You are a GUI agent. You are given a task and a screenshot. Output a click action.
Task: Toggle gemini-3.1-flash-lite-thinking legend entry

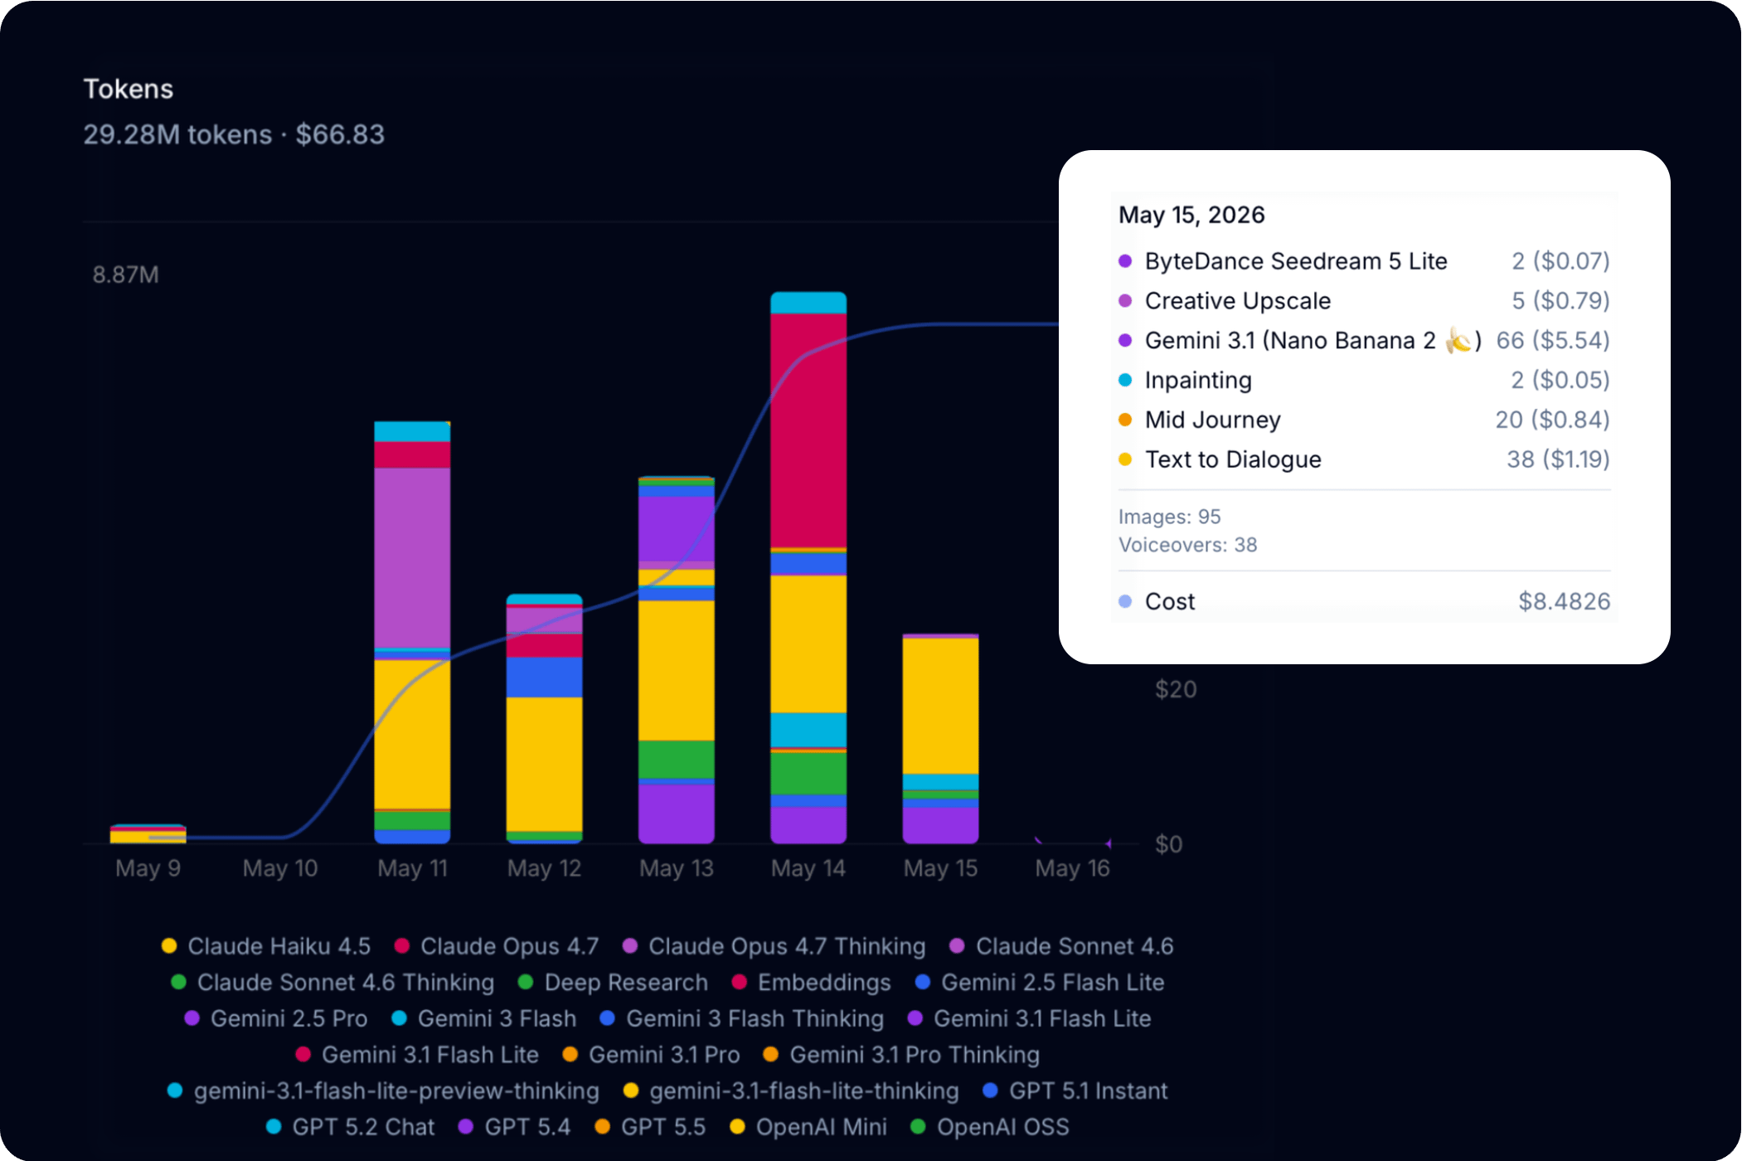click(791, 1091)
